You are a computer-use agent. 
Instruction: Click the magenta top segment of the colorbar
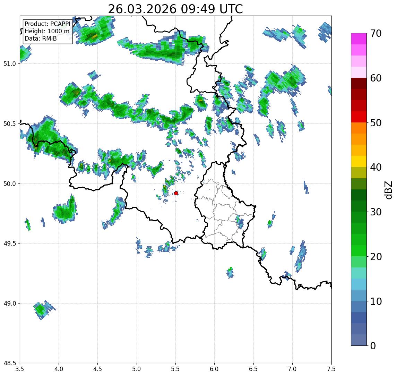(x=359, y=39)
